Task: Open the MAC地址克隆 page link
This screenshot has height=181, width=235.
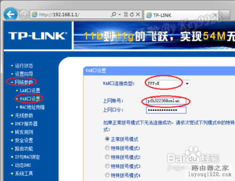Action: click(x=32, y=107)
